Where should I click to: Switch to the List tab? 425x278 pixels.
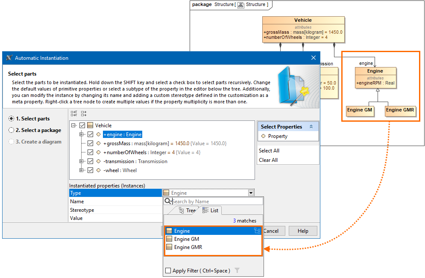[210, 210]
